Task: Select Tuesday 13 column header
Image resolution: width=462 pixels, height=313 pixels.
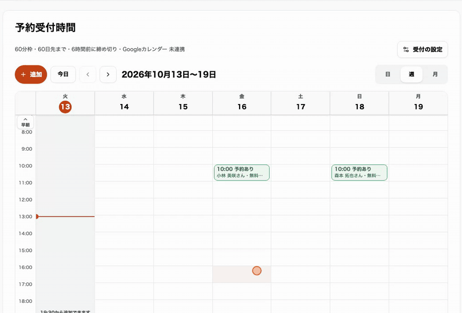Action: pyautogui.click(x=65, y=103)
